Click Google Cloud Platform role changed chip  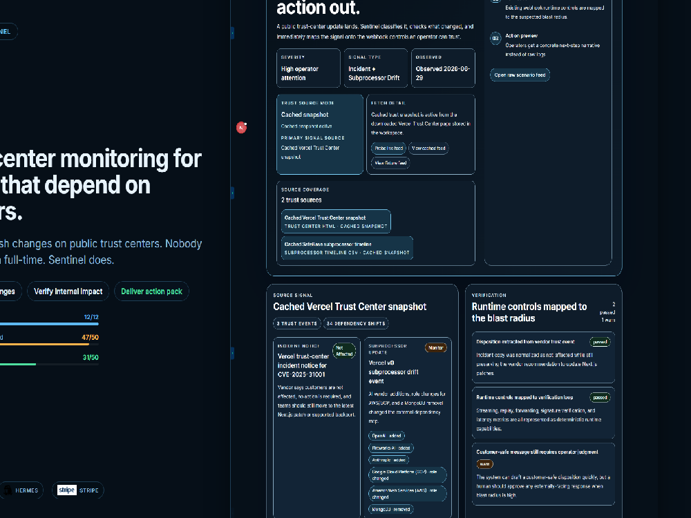coord(407,475)
